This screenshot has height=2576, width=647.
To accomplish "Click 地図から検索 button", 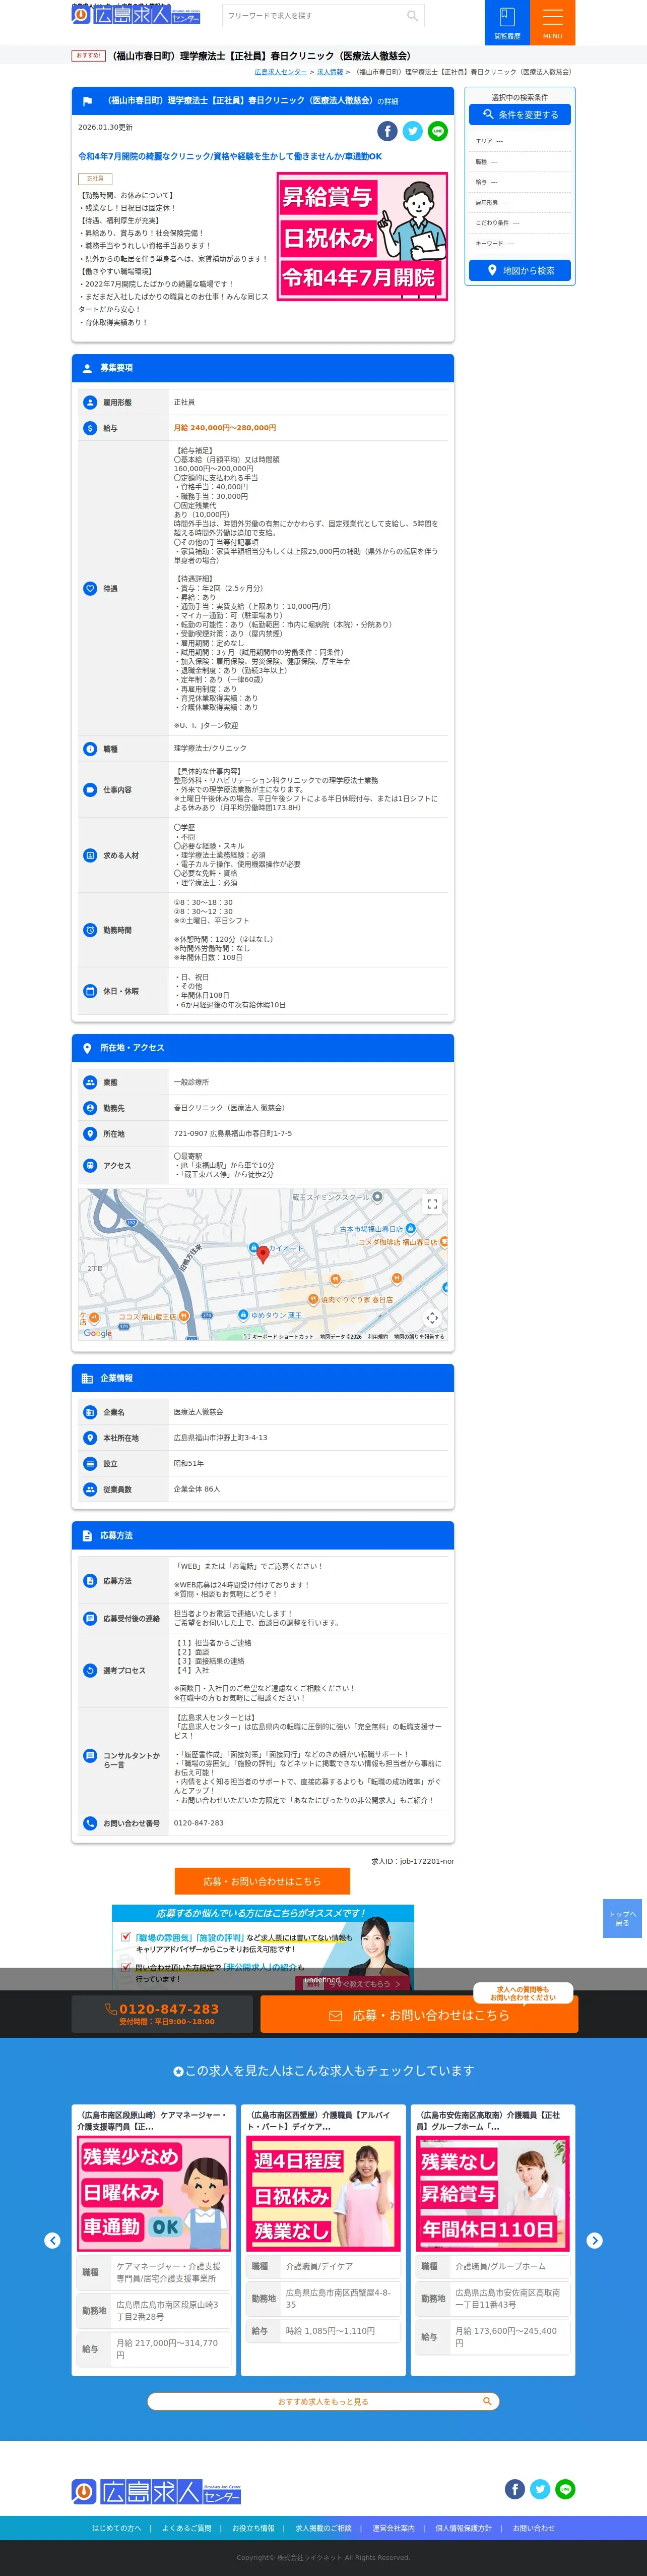I will click(520, 270).
